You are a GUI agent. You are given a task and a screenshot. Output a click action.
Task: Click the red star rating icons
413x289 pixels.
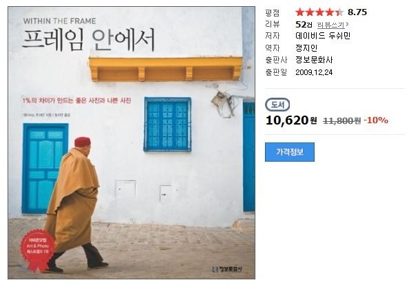[x=319, y=12]
